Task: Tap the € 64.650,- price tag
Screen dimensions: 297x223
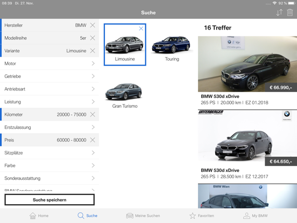Action: pyautogui.click(x=281, y=162)
